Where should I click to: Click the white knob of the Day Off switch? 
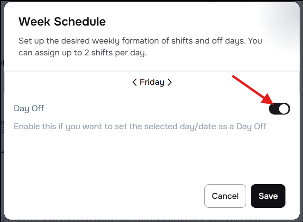pyautogui.click(x=284, y=109)
